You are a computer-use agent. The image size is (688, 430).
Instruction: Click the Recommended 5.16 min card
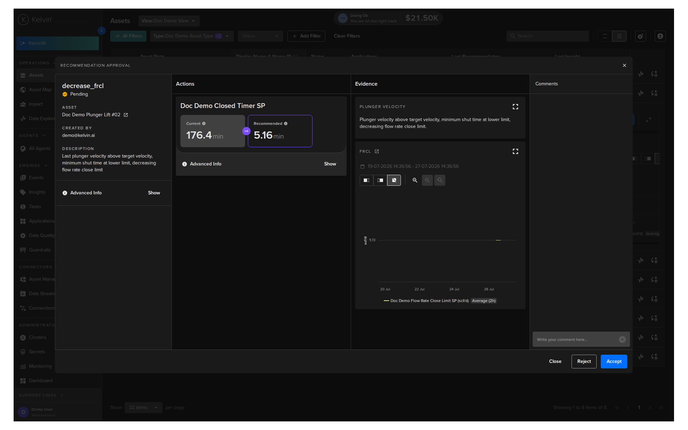tap(280, 131)
